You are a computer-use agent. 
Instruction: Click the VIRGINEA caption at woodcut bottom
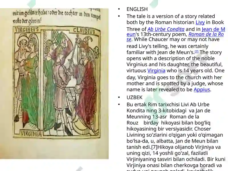tap(31, 133)
